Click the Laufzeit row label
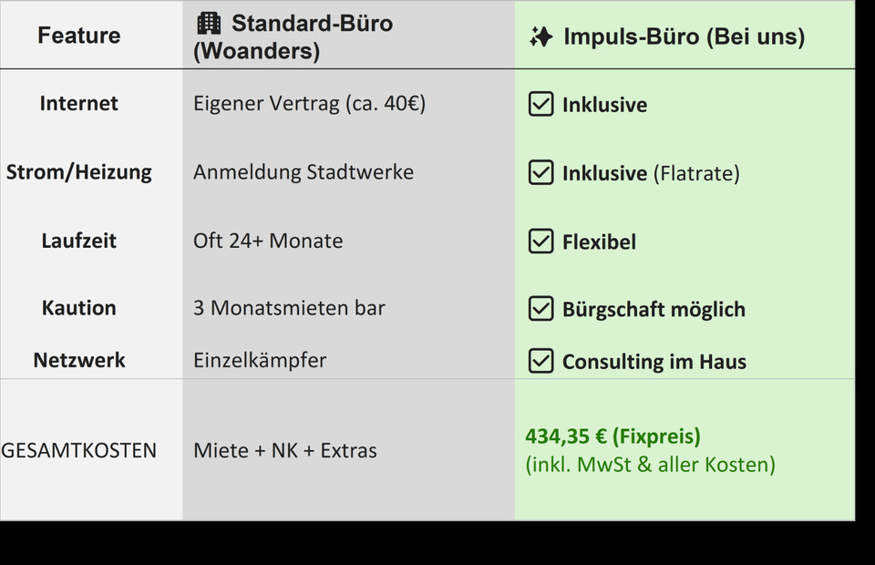The height and width of the screenshot is (565, 875). tap(79, 241)
